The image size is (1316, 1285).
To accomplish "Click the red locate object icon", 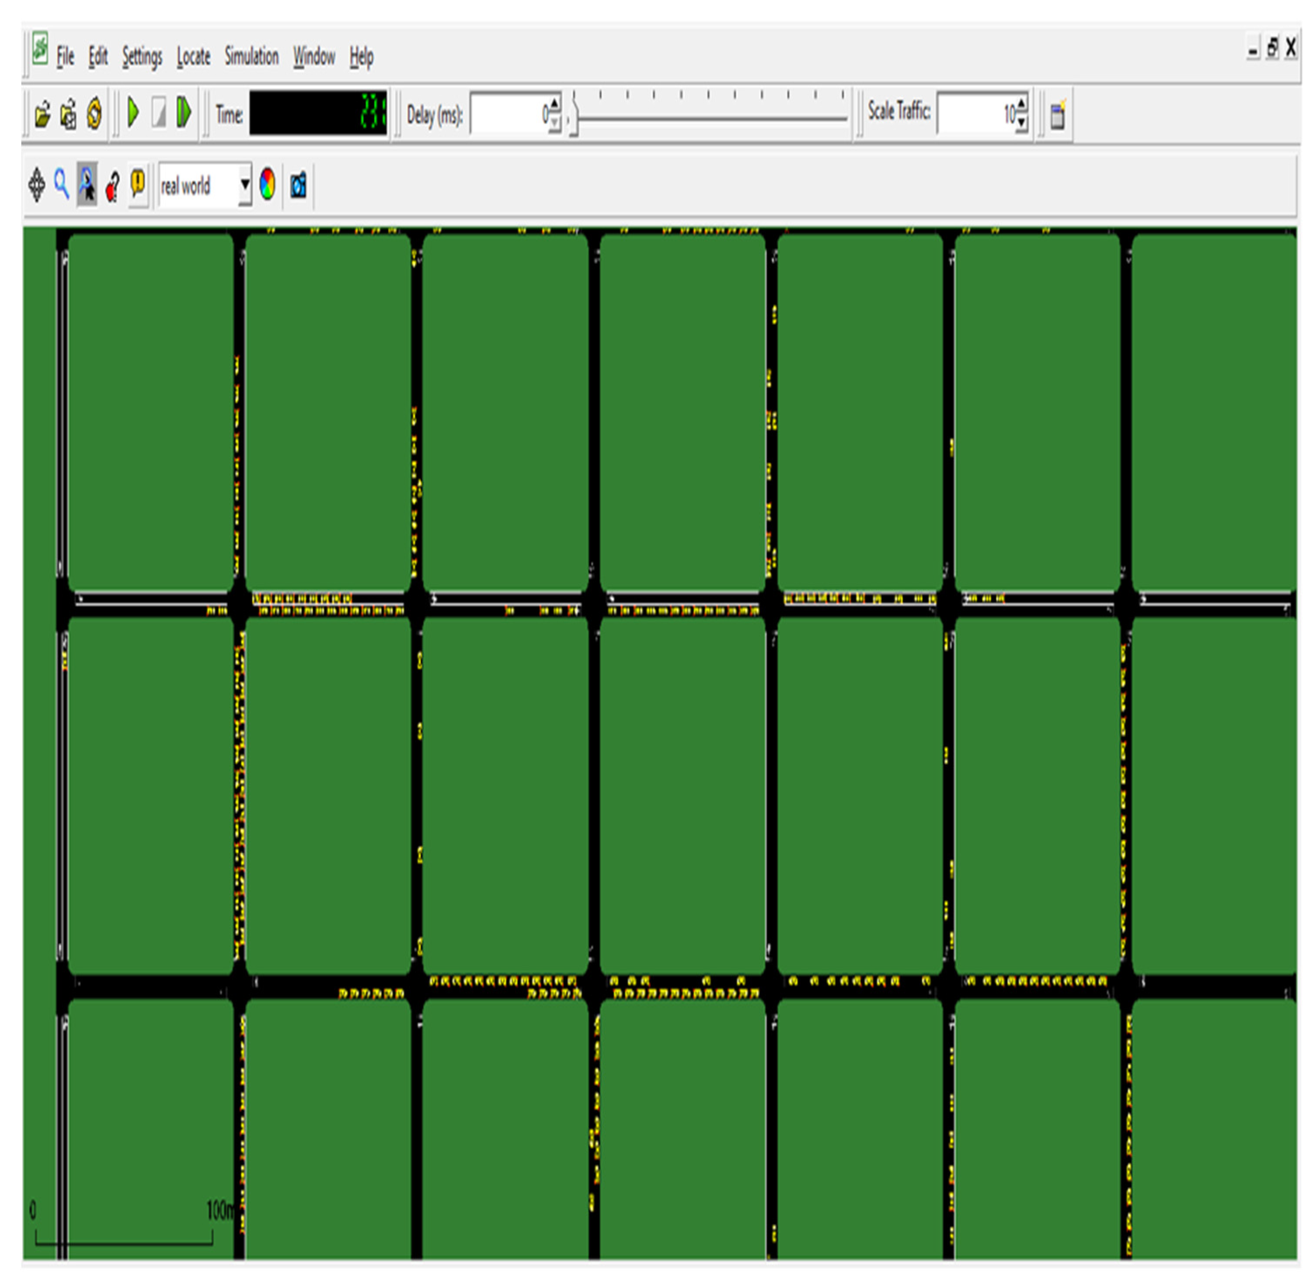I will (x=113, y=186).
